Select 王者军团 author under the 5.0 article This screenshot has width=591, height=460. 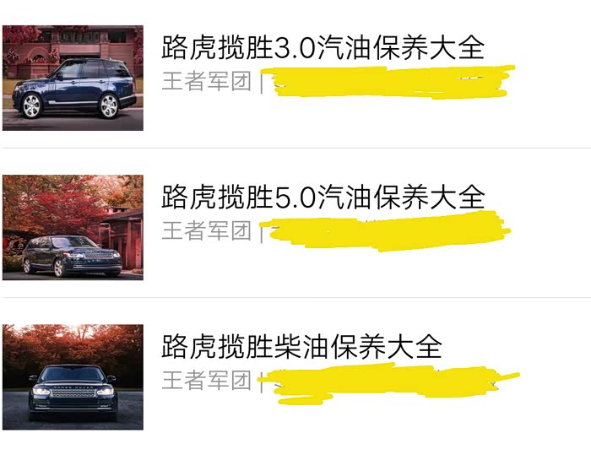click(x=207, y=230)
